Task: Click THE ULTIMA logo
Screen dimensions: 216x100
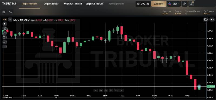Action: 9,3
